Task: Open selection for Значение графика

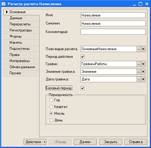Action: pyautogui.click(x=139, y=72)
